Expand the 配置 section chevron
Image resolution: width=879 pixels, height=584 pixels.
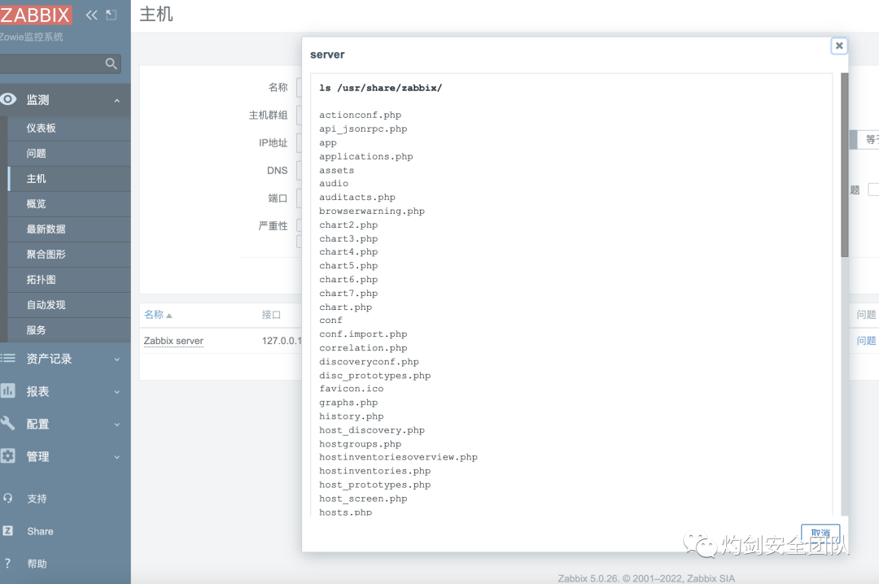[117, 425]
